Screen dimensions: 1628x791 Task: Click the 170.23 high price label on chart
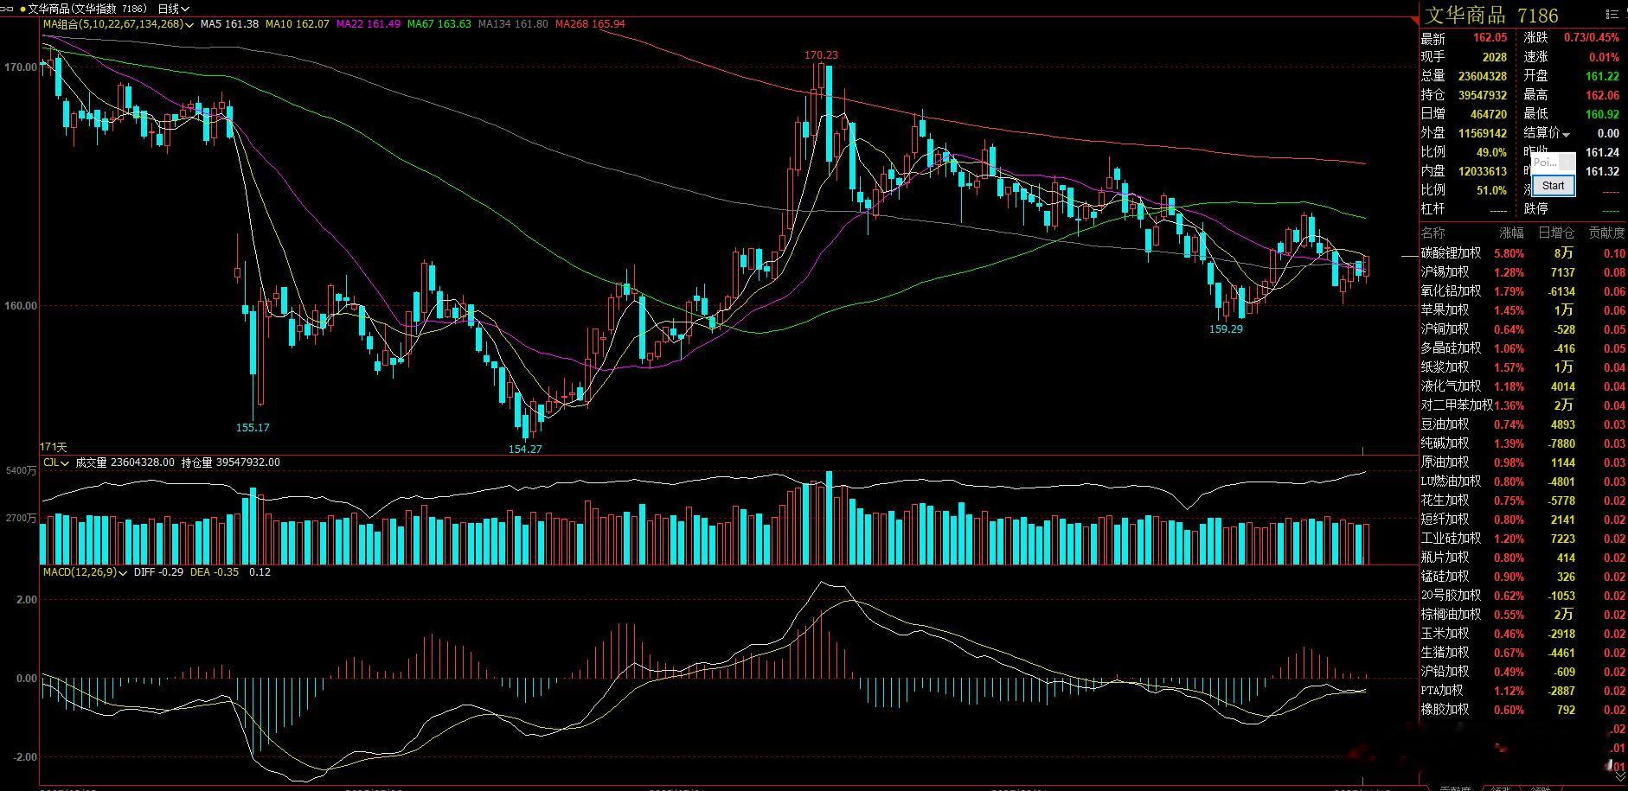[x=821, y=54]
